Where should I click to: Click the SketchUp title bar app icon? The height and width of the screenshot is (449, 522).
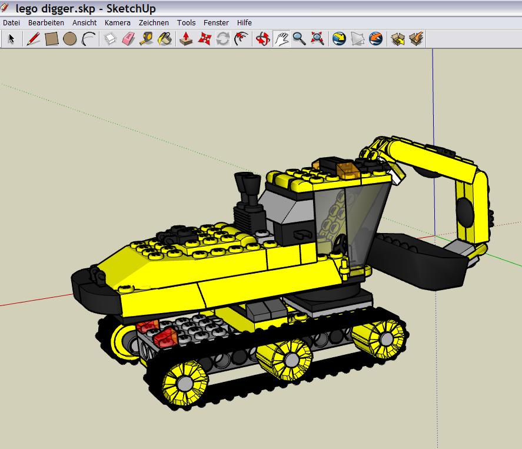tap(5, 8)
